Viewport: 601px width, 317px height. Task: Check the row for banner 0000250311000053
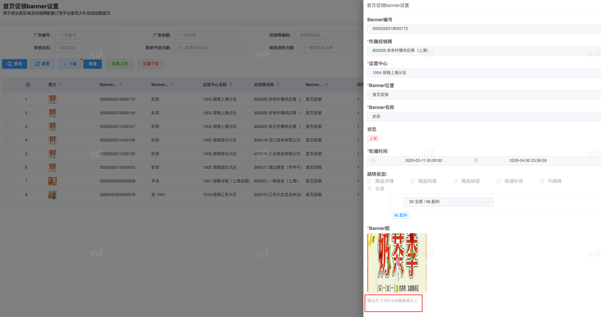8,166
